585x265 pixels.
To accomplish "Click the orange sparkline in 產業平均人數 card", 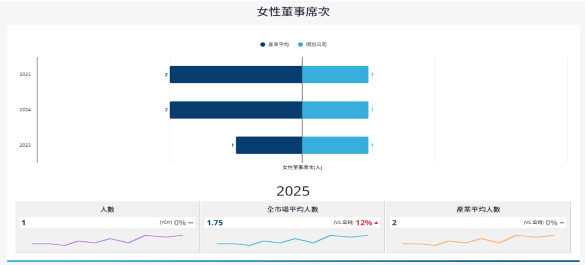I will pos(478,240).
